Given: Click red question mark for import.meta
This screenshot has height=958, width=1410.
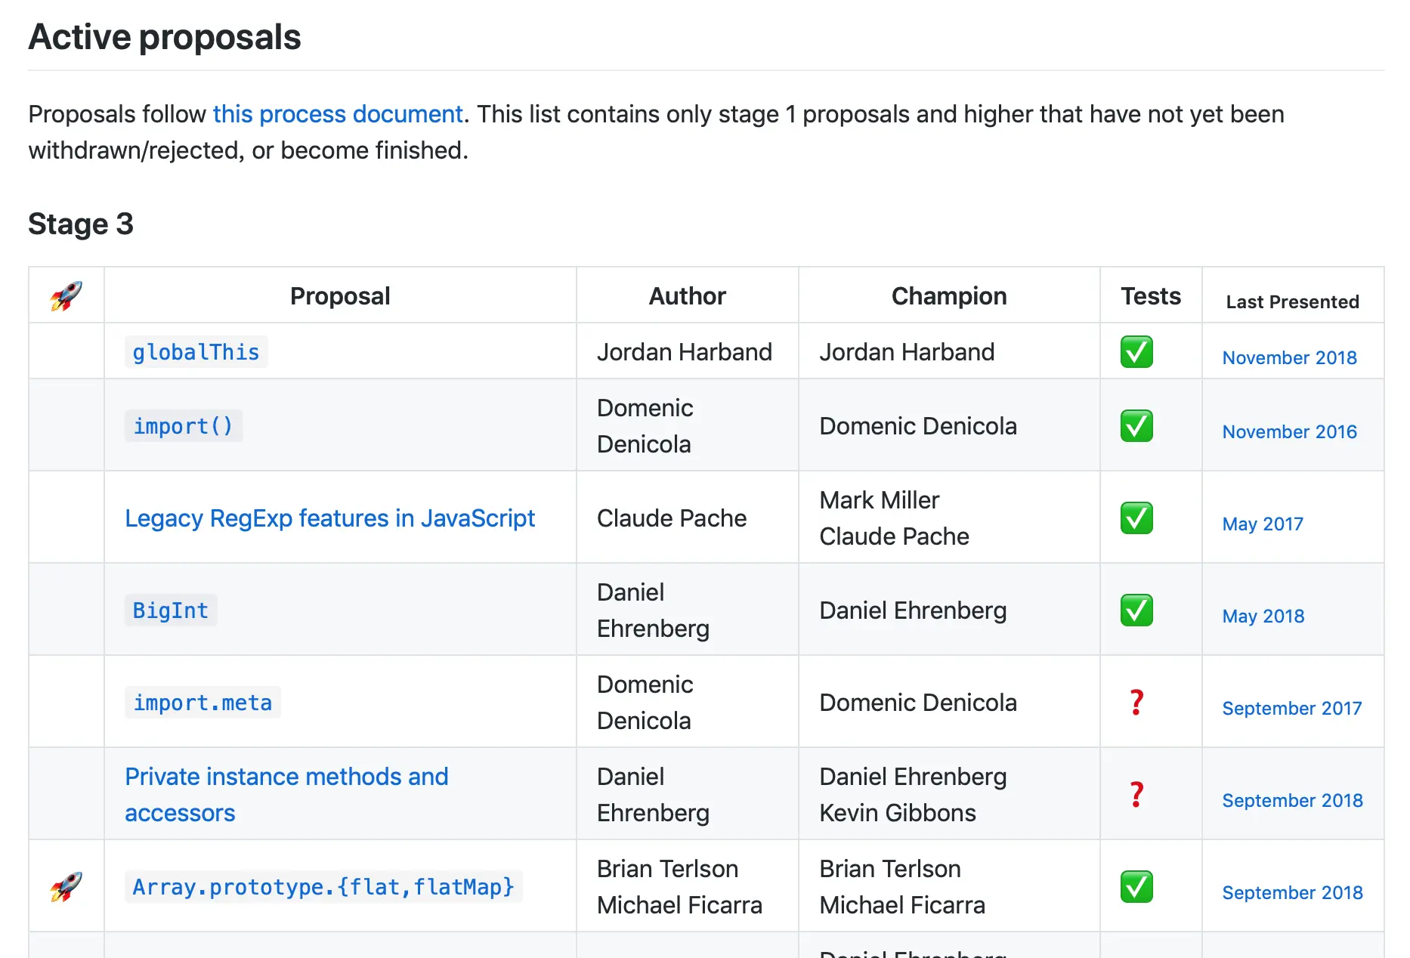Looking at the screenshot, I should tap(1136, 703).
